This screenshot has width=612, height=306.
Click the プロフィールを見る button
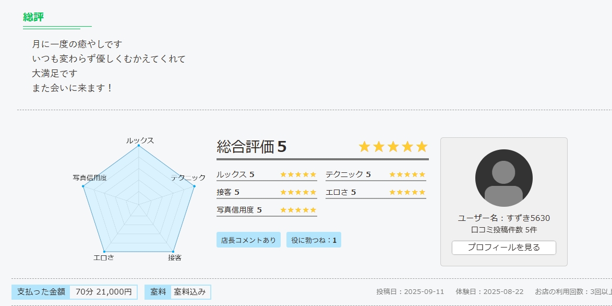point(503,248)
